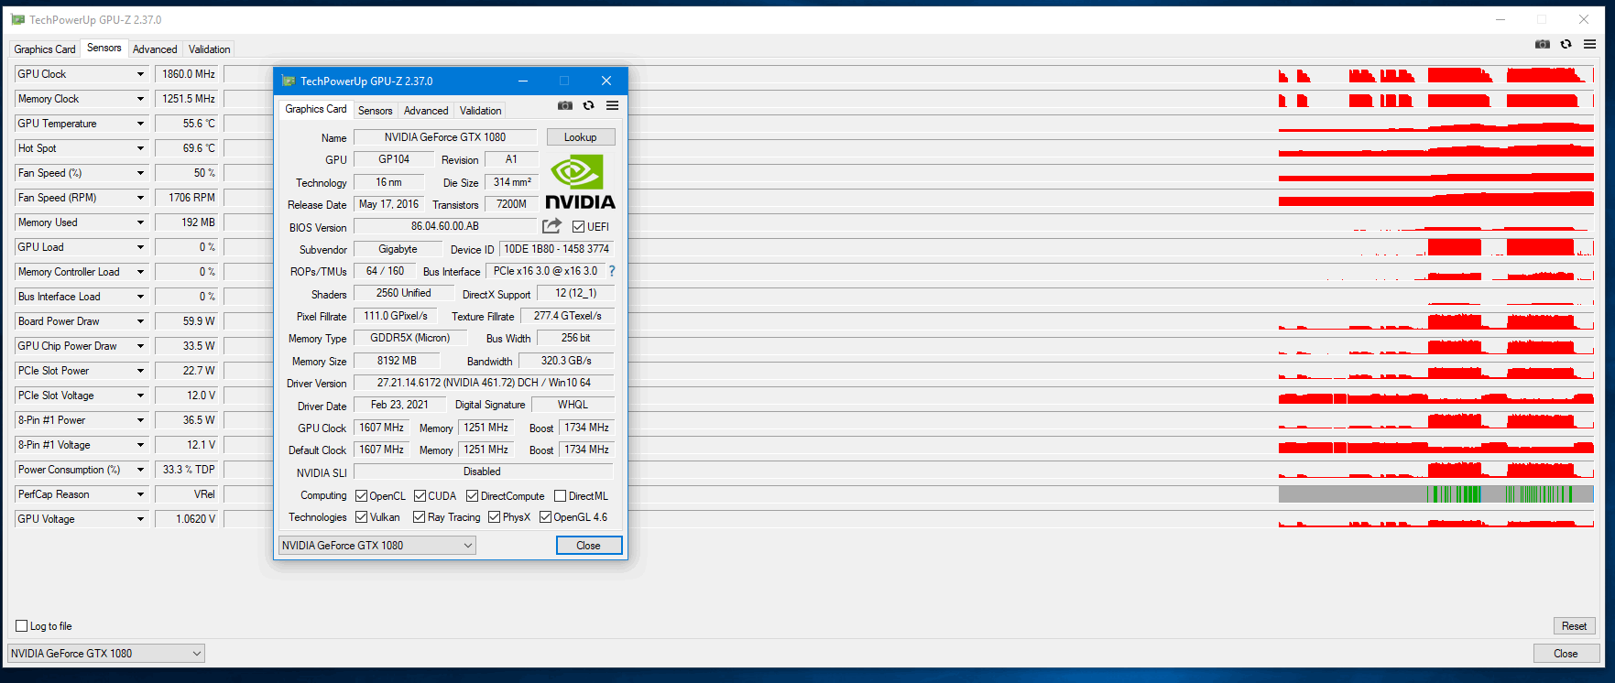Viewport: 1615px width, 683px height.
Task: Open GPU selector dropdown in Sensors window
Action: 106,654
